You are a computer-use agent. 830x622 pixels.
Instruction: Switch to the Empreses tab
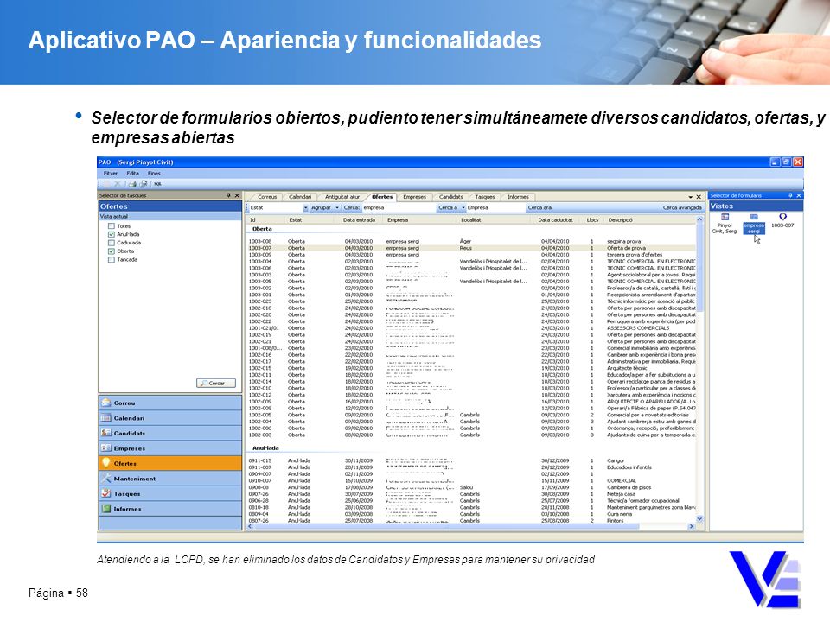coord(414,197)
